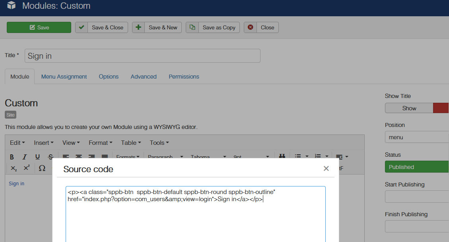
Task: Click the Bold formatting icon
Action: 12,157
